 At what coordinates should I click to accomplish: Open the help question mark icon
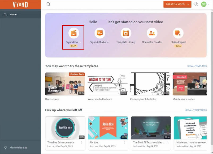tap(196, 4)
